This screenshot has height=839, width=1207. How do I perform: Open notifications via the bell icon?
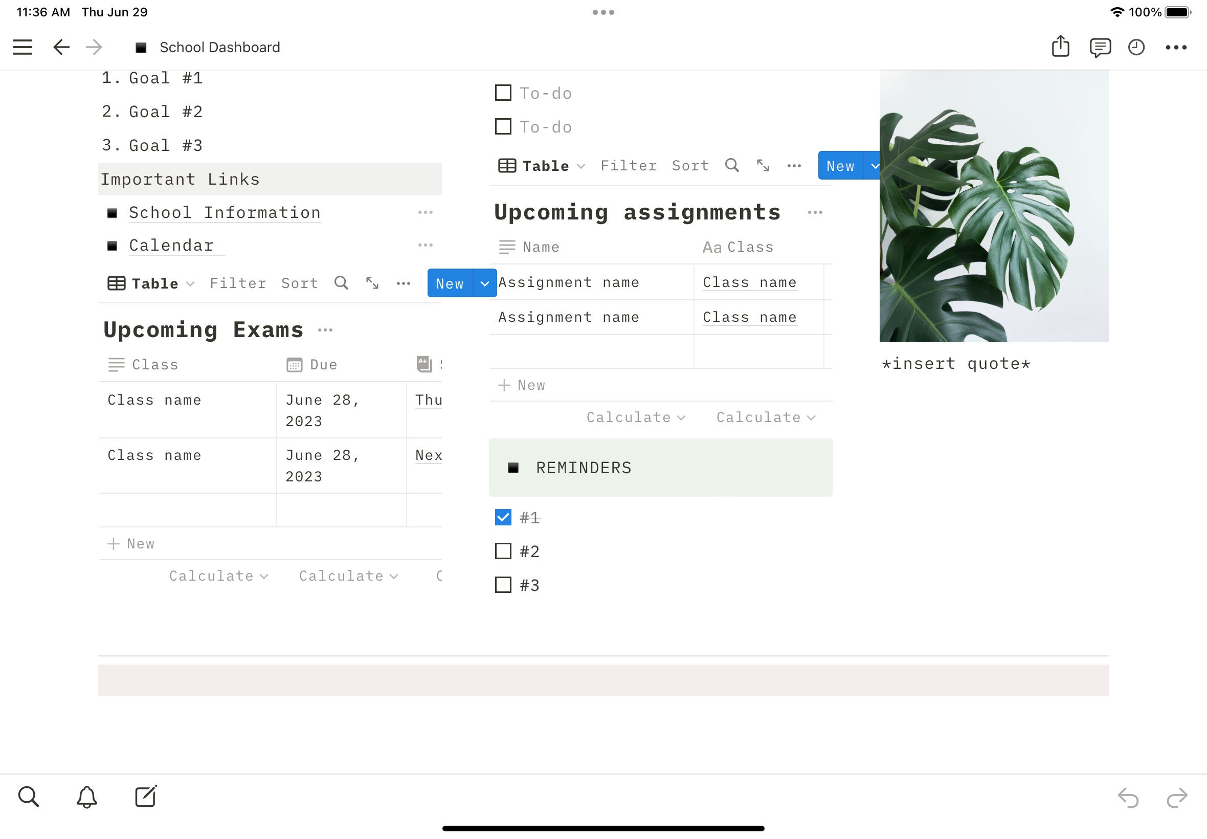87,797
